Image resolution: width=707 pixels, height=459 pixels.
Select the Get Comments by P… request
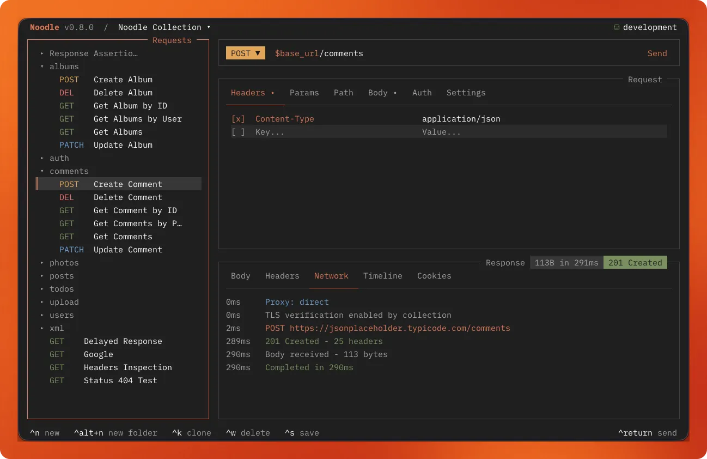tap(119, 224)
